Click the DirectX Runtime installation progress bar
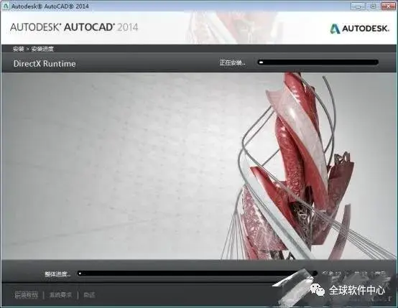The image size is (398, 308). coord(318,62)
